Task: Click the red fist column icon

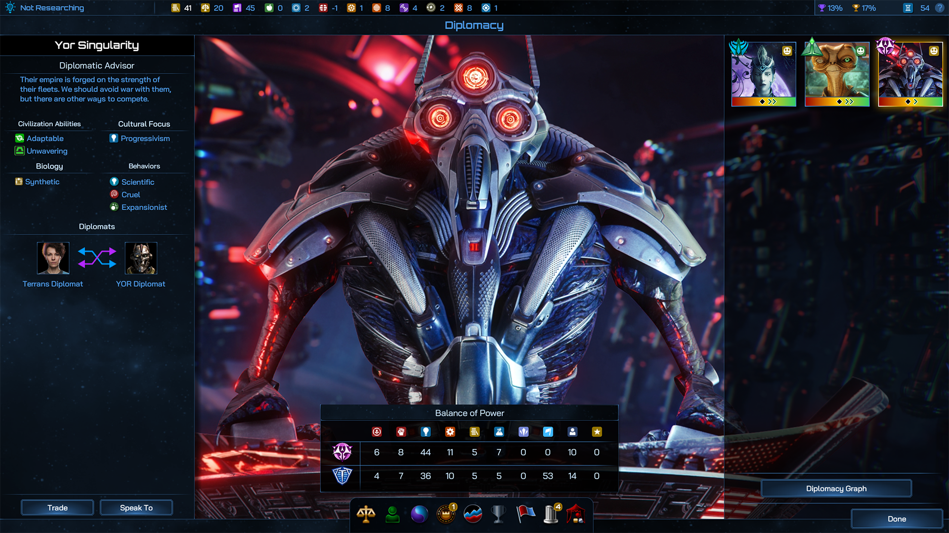Action: click(x=401, y=432)
